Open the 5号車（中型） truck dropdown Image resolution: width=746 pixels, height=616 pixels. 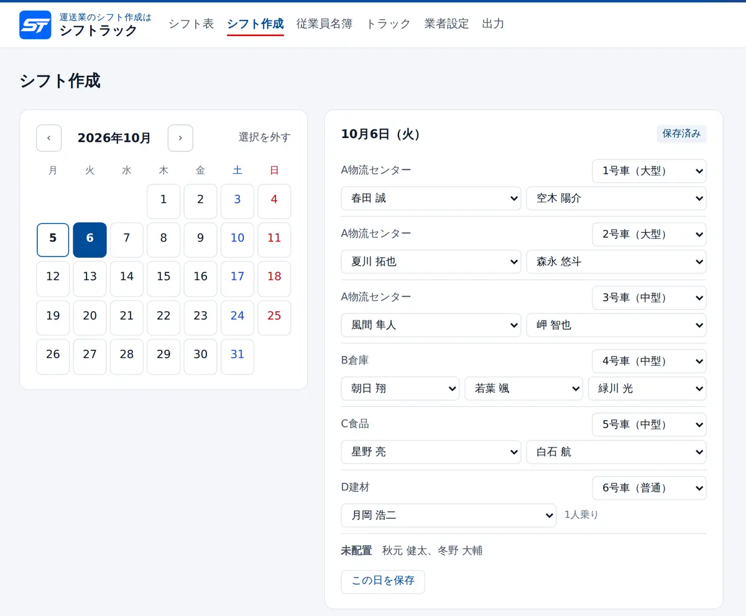649,425
